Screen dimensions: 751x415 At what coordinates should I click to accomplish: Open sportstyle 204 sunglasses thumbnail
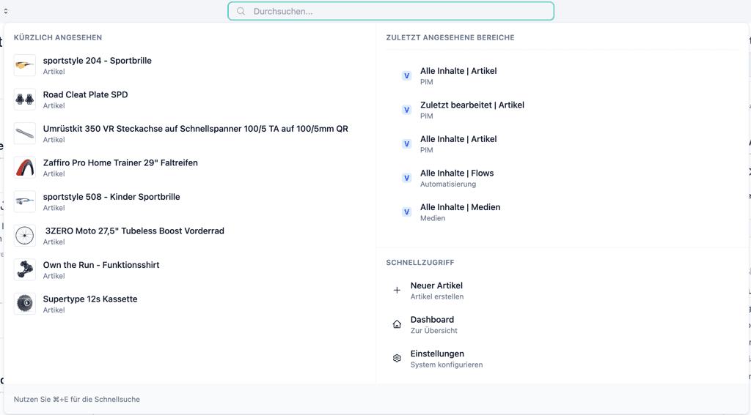point(25,66)
